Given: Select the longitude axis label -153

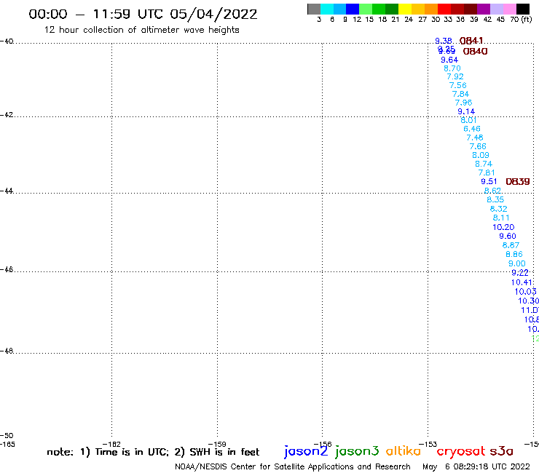Looking at the screenshot, I should [x=428, y=444].
